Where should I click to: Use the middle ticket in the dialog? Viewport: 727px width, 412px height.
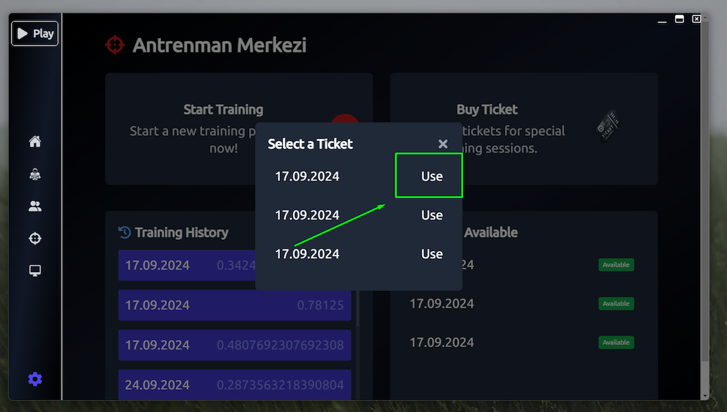[431, 216]
